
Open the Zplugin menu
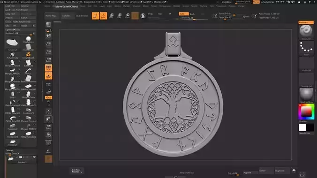(x=232, y=6)
